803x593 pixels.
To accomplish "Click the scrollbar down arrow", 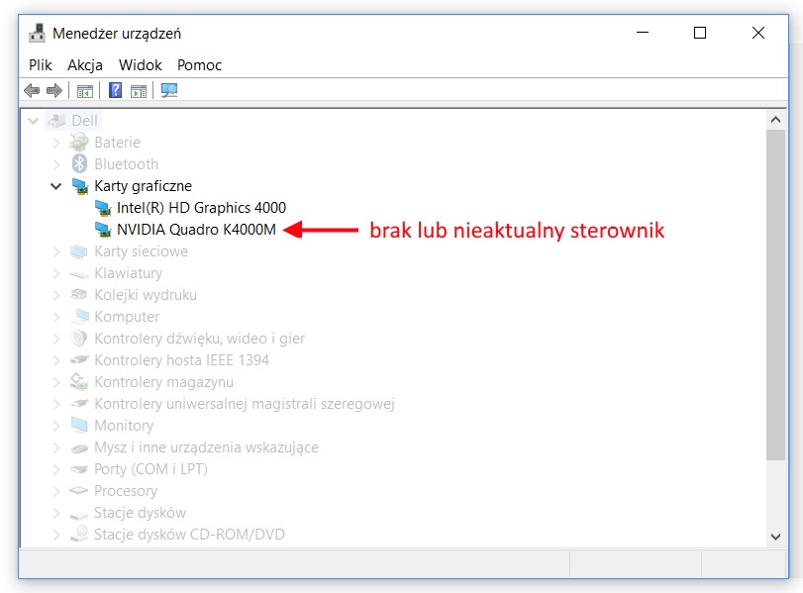I will (x=775, y=537).
